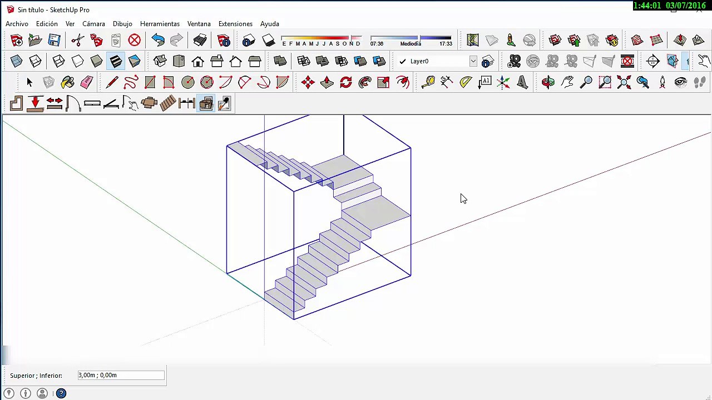The height and width of the screenshot is (400, 712).
Task: Open the Extensiones menu
Action: (235, 24)
